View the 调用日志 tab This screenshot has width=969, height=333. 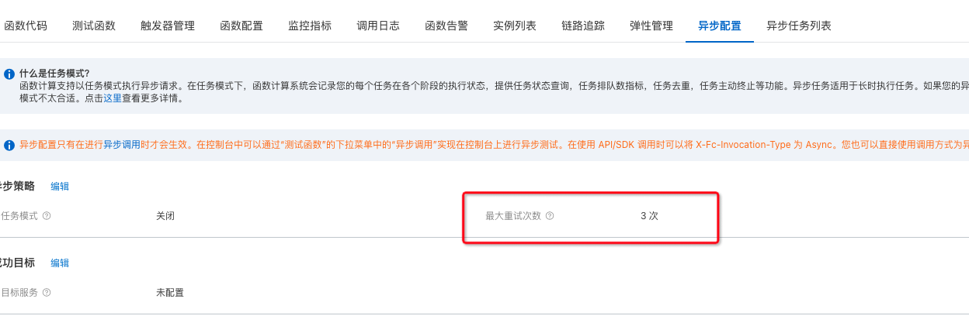[378, 26]
